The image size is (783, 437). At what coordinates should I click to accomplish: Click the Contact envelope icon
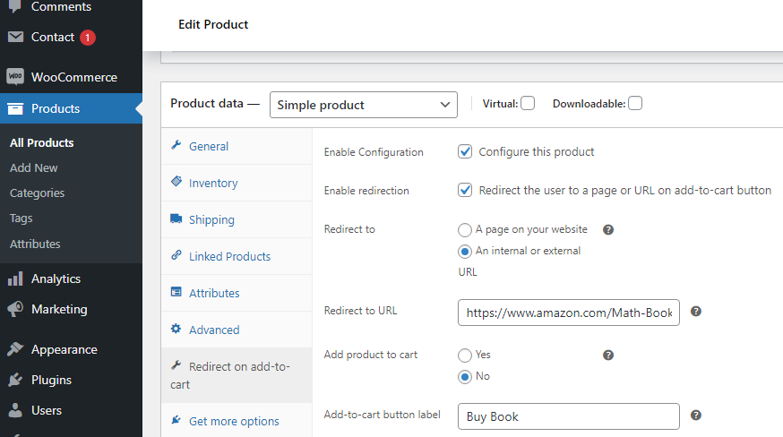pyautogui.click(x=15, y=37)
